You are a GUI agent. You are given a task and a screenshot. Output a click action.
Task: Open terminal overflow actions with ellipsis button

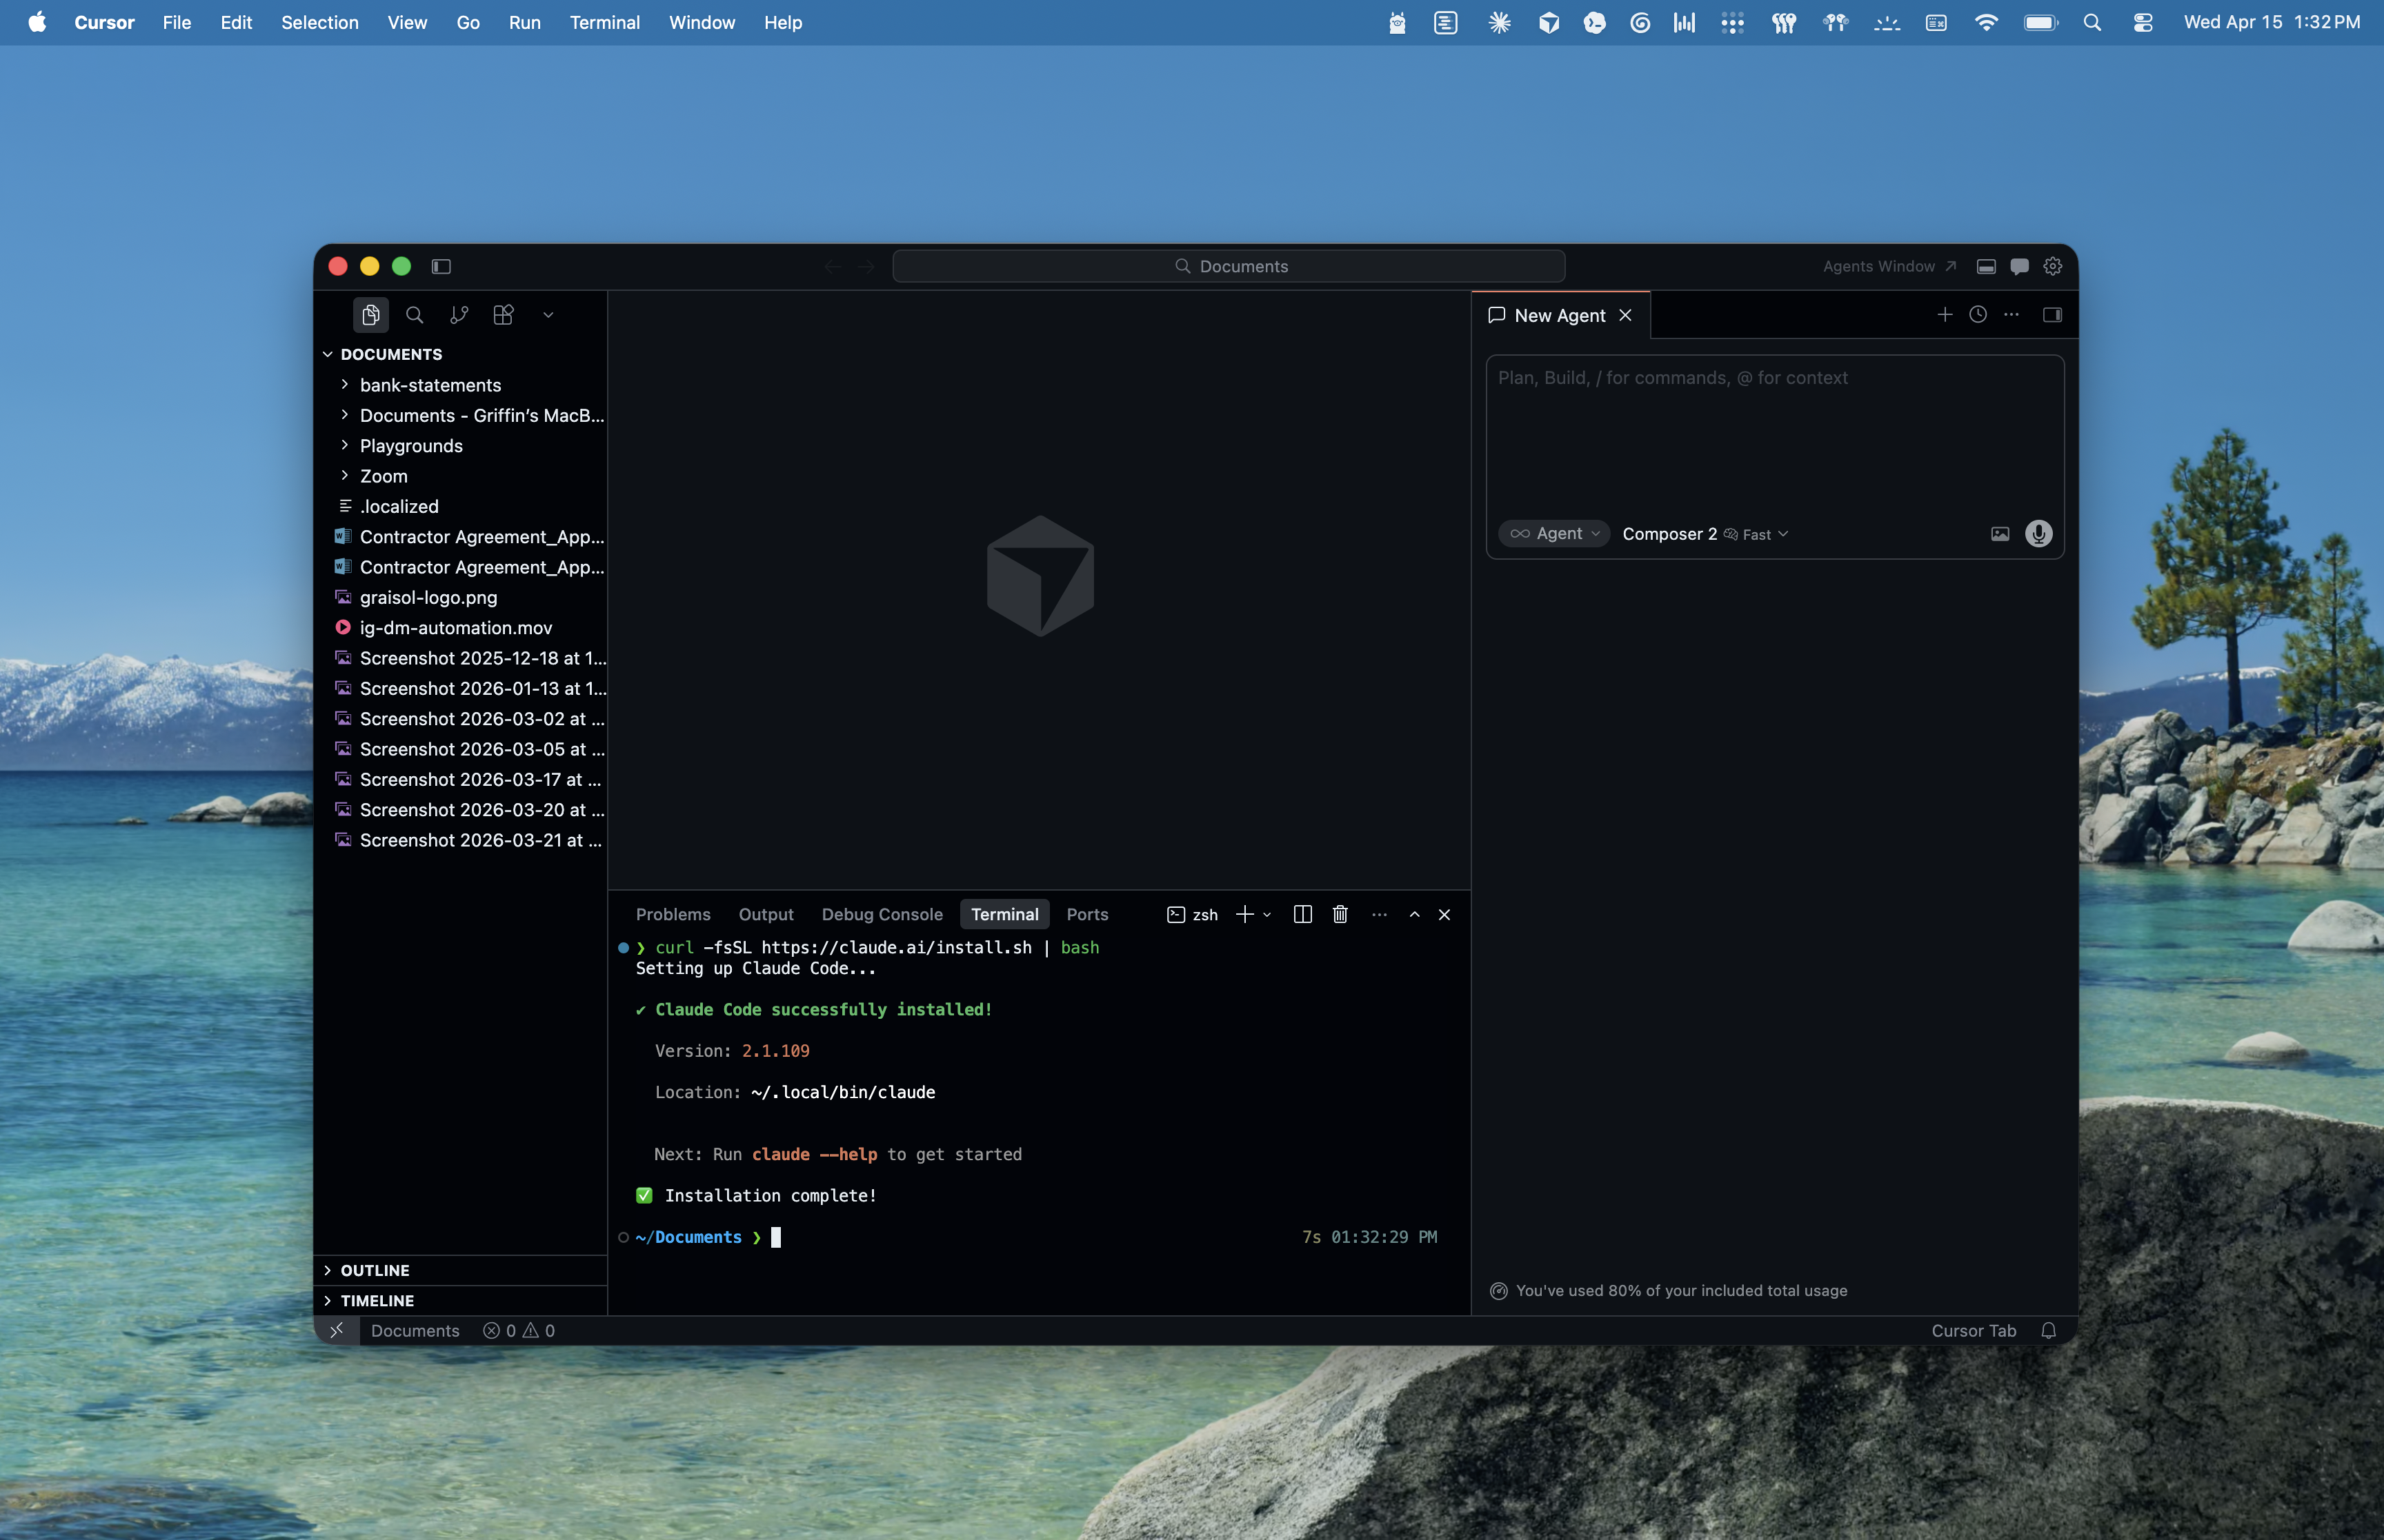point(1378,914)
